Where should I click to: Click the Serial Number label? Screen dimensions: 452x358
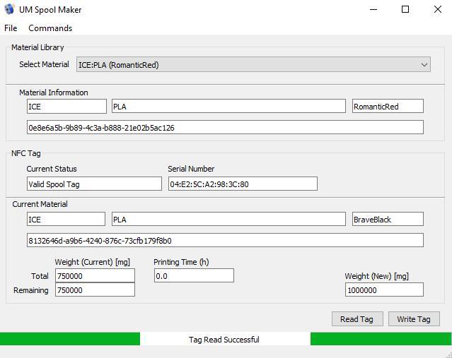tap(191, 169)
